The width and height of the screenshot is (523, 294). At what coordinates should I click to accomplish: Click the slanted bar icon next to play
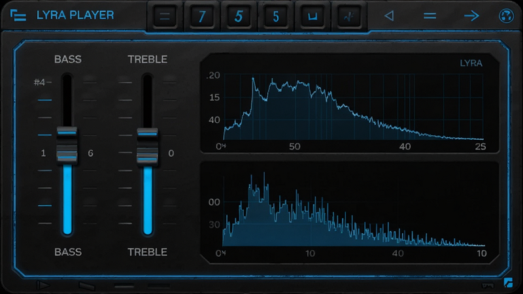(x=87, y=286)
